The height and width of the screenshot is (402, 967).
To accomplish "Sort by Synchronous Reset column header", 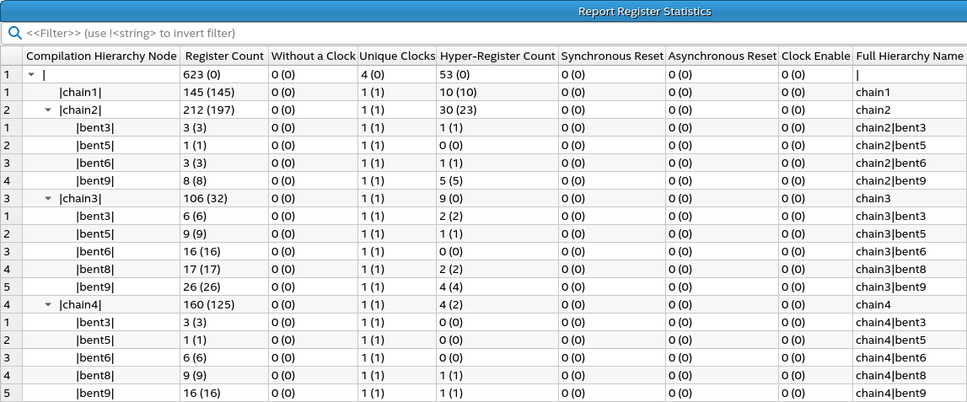I will [612, 56].
